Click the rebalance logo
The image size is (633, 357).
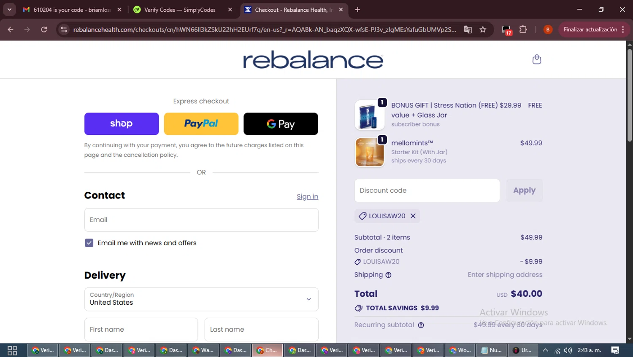[313, 60]
